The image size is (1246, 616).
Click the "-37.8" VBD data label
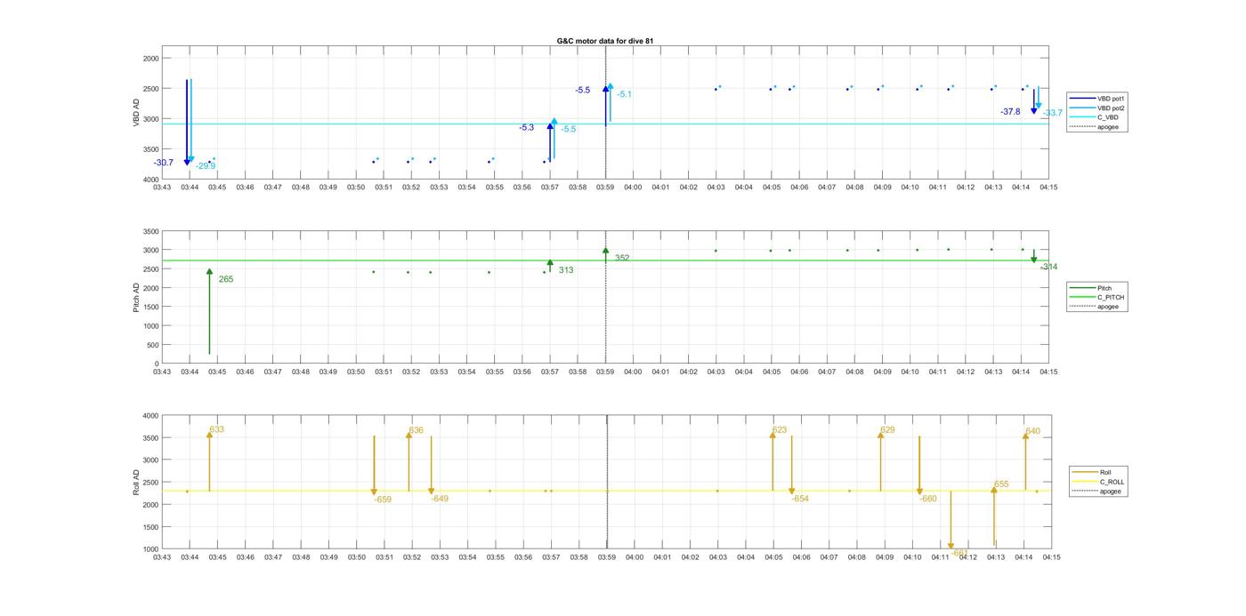coord(1010,112)
